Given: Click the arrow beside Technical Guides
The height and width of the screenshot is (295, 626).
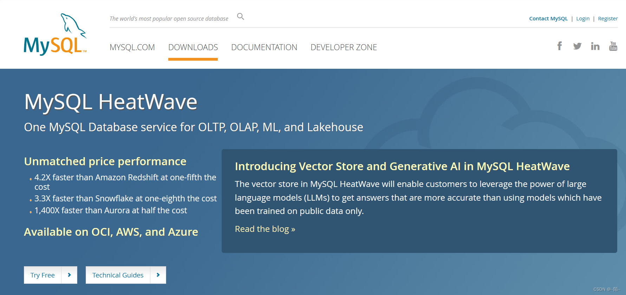Looking at the screenshot, I should [x=158, y=275].
